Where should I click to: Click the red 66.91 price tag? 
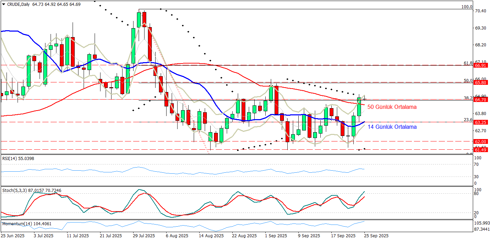coord(480,65)
